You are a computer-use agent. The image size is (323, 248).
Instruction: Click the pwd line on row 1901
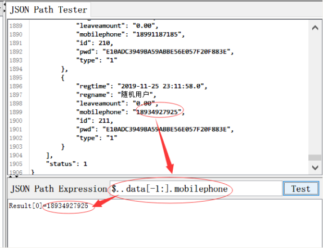(155, 130)
